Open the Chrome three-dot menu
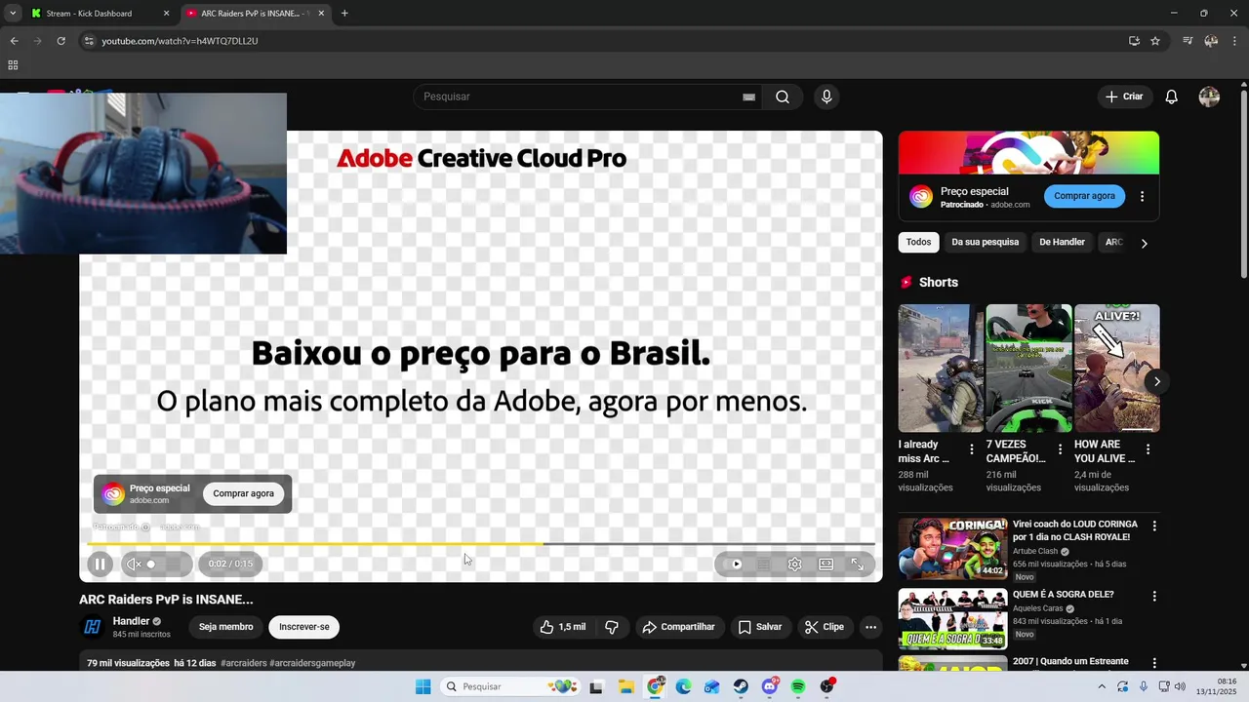This screenshot has height=702, width=1249. coord(1234,41)
